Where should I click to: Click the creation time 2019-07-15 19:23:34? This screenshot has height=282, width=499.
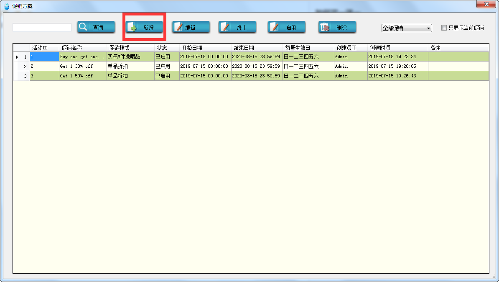(x=398, y=57)
